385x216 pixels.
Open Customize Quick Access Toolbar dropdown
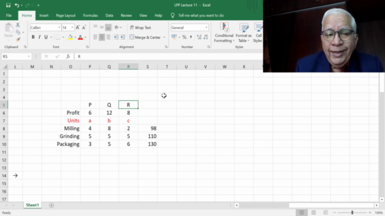[x=38, y=5]
